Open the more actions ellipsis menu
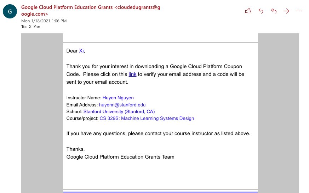309x193 pixels. click(x=299, y=11)
